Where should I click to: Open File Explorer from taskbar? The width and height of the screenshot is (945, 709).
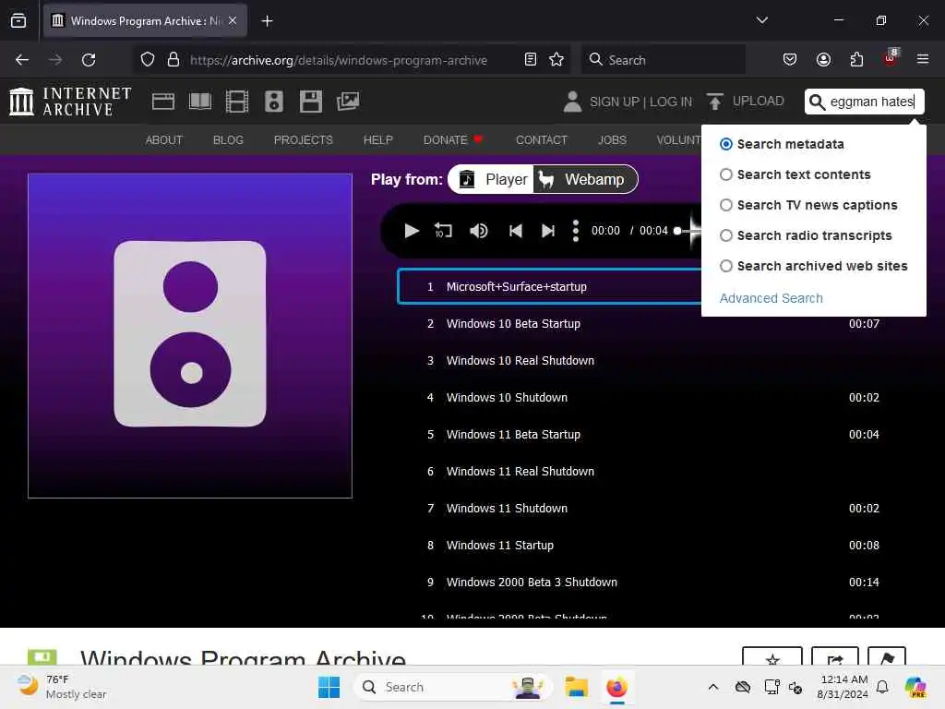(576, 687)
